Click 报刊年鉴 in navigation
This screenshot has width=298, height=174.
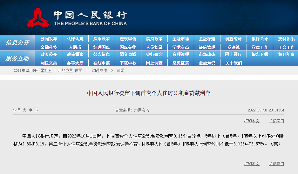[287, 54]
